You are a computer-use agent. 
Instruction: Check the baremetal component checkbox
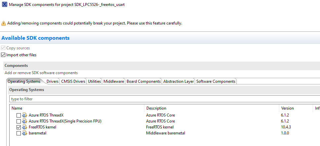pos(19,133)
